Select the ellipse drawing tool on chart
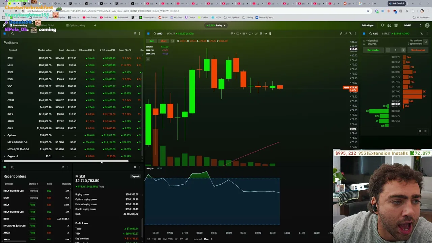 [250, 33]
